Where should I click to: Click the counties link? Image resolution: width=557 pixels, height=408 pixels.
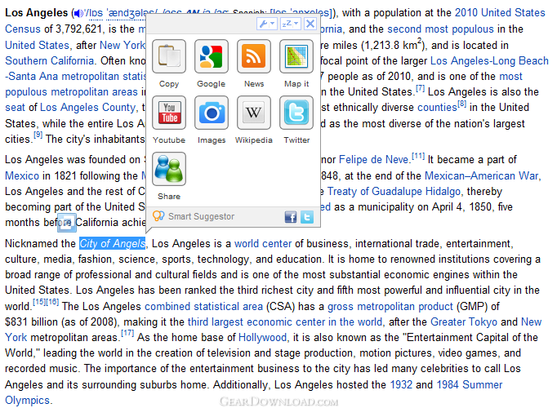[x=437, y=107]
